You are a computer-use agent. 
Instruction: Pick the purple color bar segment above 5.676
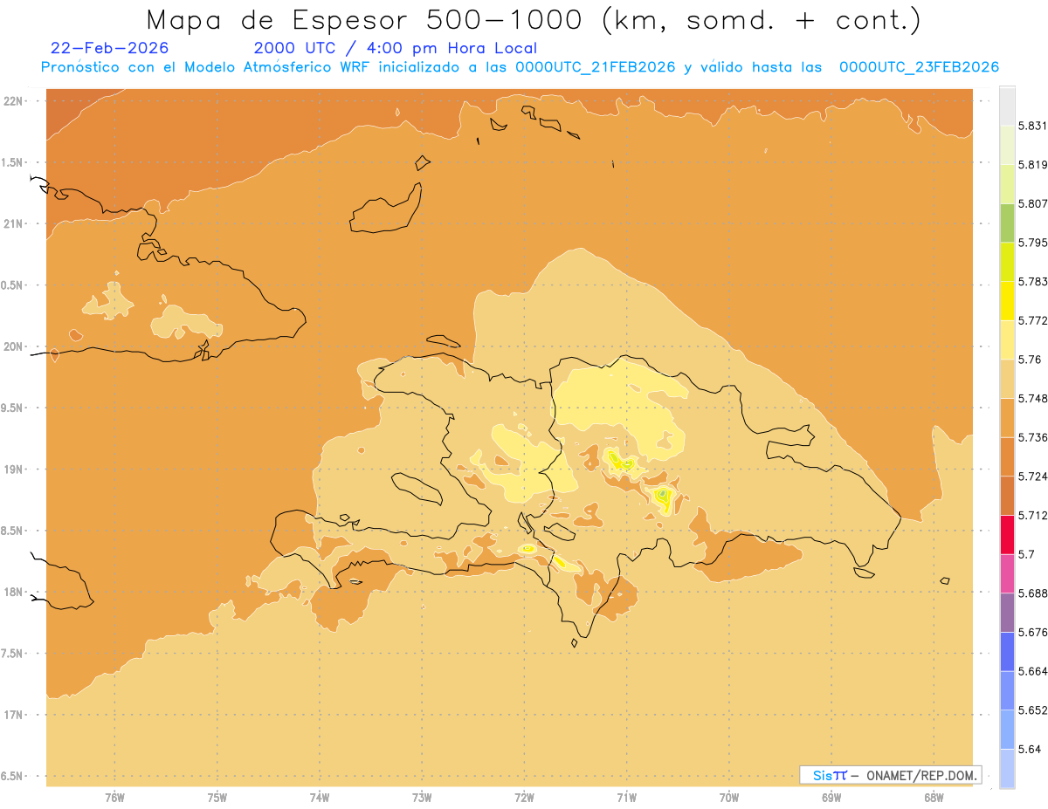coord(1007,612)
